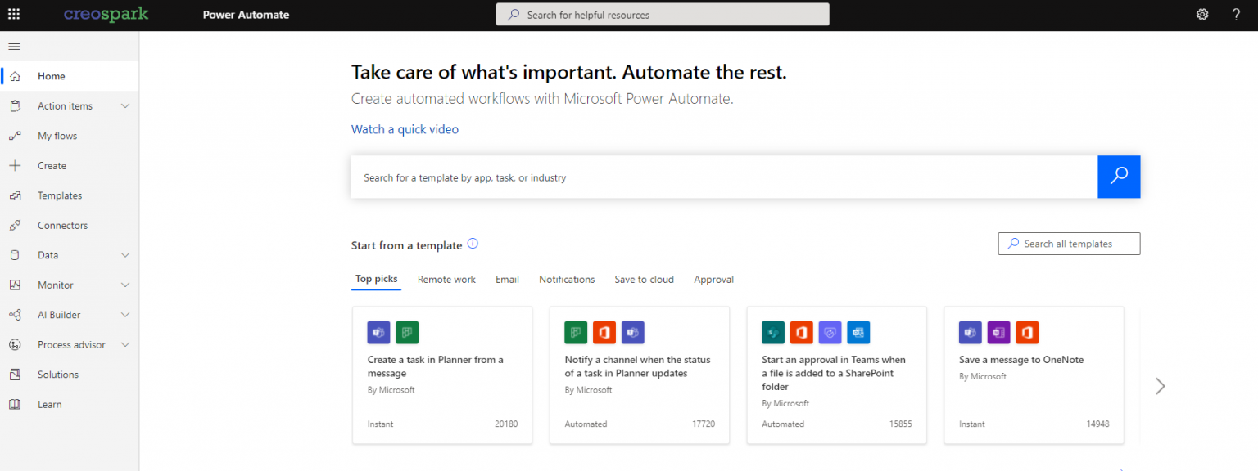Screen dimensions: 1258x471
Task: Collapse the navigation with the hamburger menu
Action: 14,46
